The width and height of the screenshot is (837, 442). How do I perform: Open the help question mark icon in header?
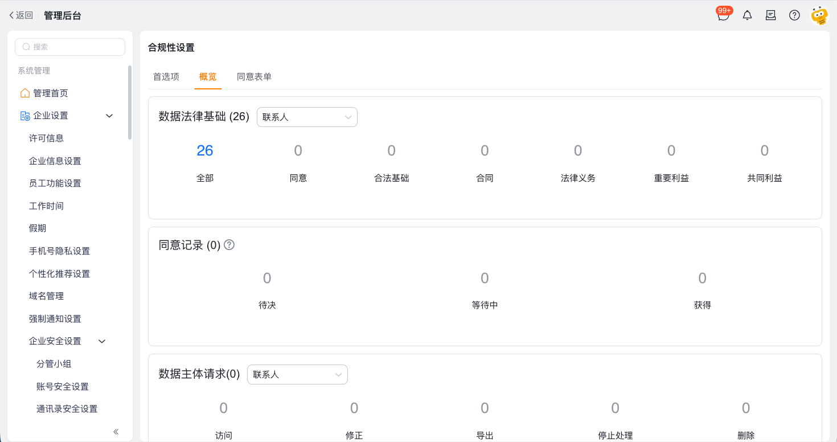click(794, 15)
